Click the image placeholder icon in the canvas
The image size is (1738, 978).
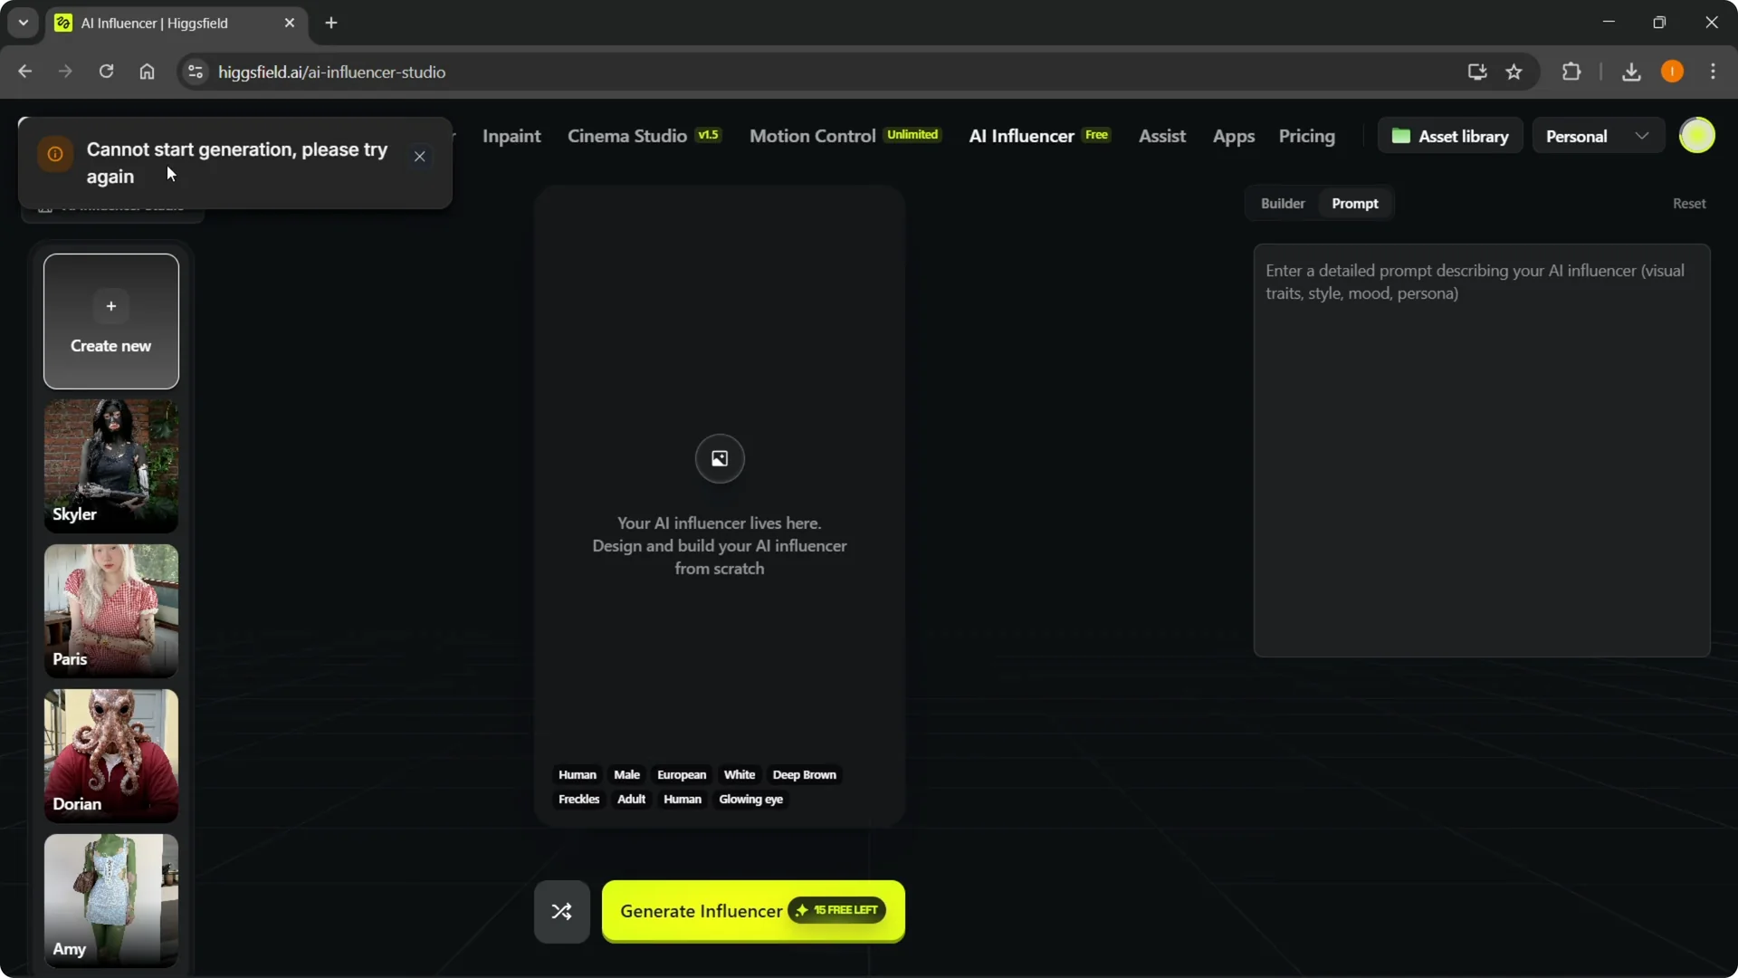719,458
